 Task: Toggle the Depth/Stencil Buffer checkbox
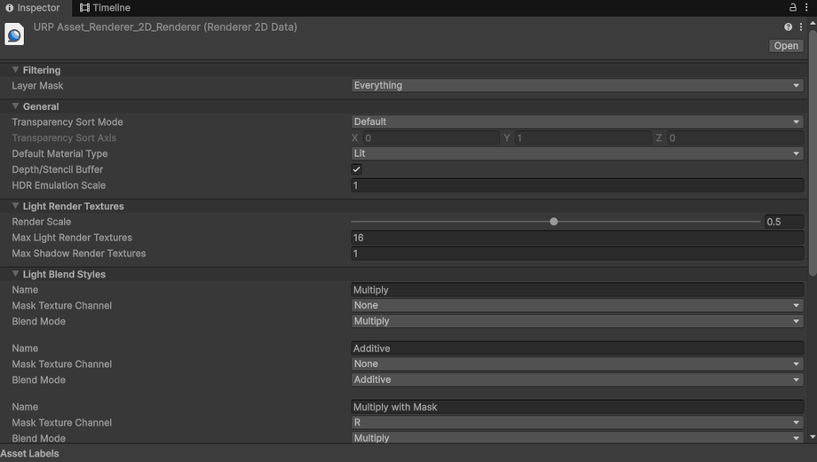[356, 169]
